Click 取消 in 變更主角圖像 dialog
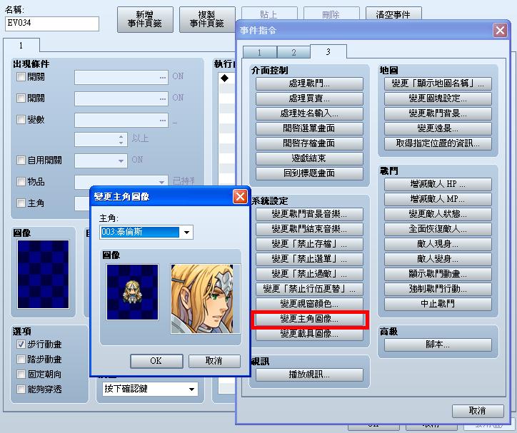This screenshot has height=433, width=517. click(214, 361)
